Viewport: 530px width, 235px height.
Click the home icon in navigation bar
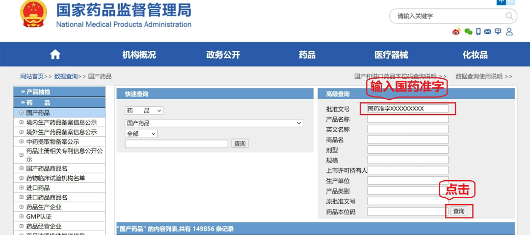point(55,54)
